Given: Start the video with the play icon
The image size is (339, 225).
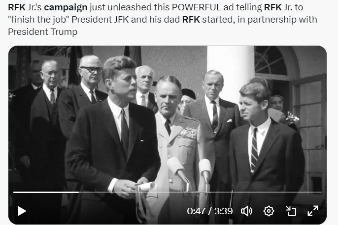Looking at the screenshot, I should click(22, 211).
